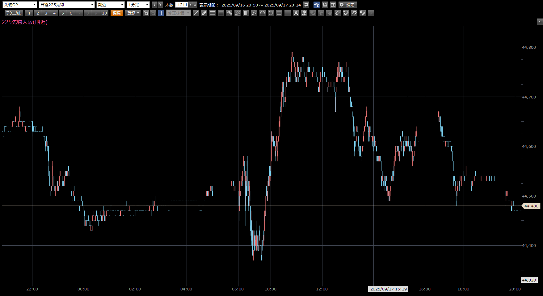Switch to technical preset 3
The height and width of the screenshot is (296, 543).
46,13
